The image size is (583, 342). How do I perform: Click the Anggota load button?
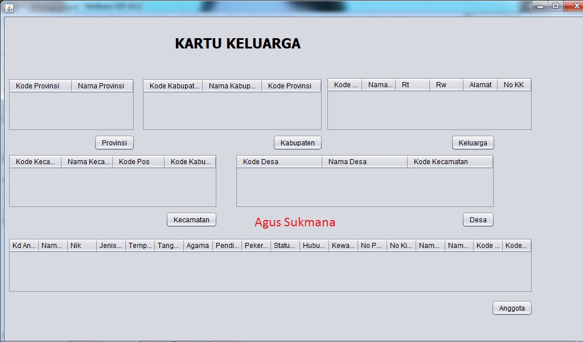pos(511,308)
